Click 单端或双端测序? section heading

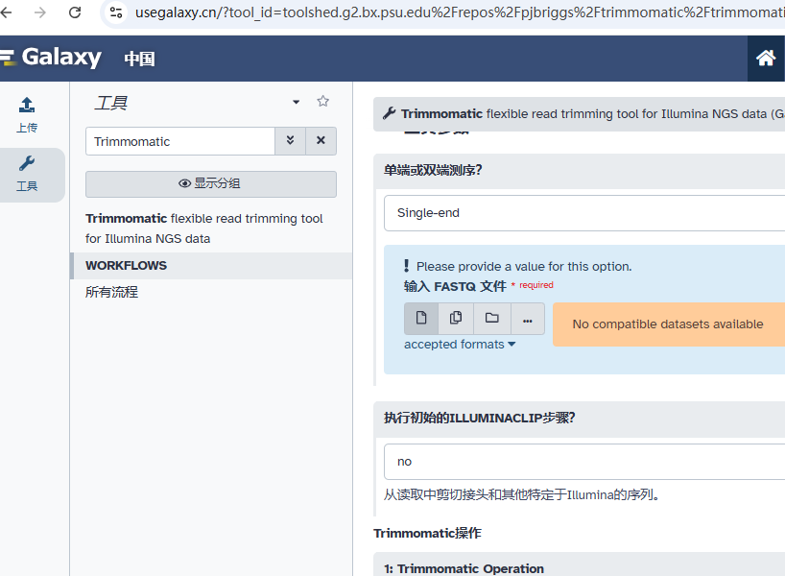coord(433,170)
